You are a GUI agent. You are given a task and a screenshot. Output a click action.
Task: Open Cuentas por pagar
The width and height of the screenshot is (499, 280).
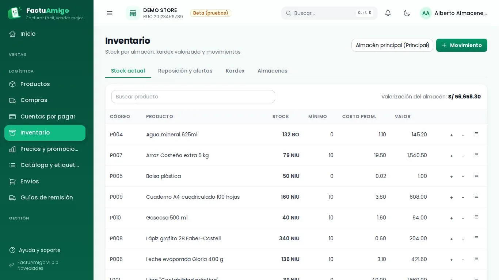[x=45, y=117]
